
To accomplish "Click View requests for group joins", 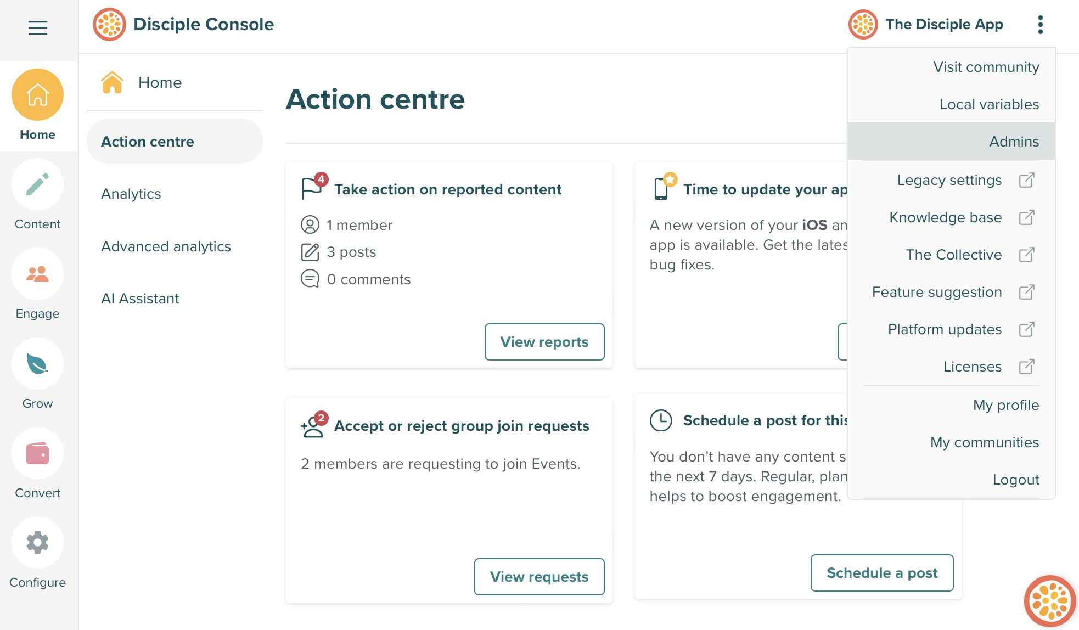I will [539, 577].
